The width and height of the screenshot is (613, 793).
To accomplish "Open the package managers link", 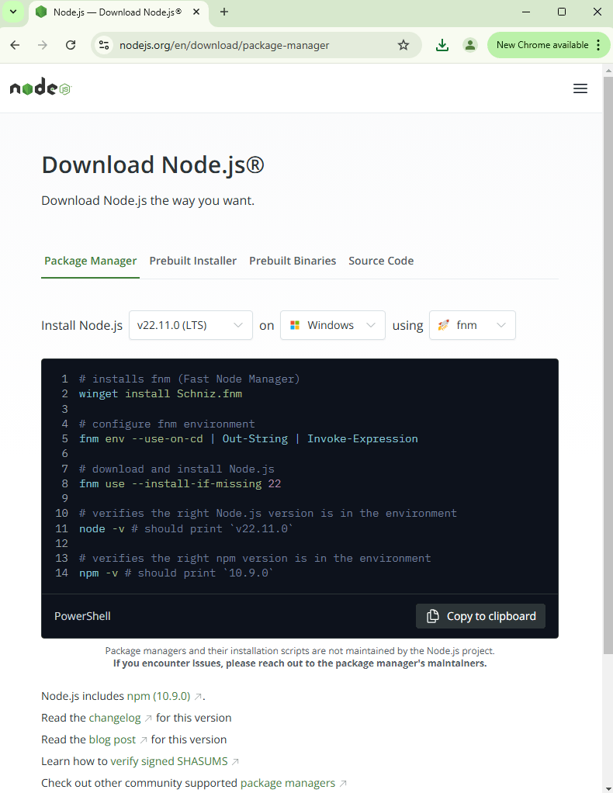I will pyautogui.click(x=288, y=784).
